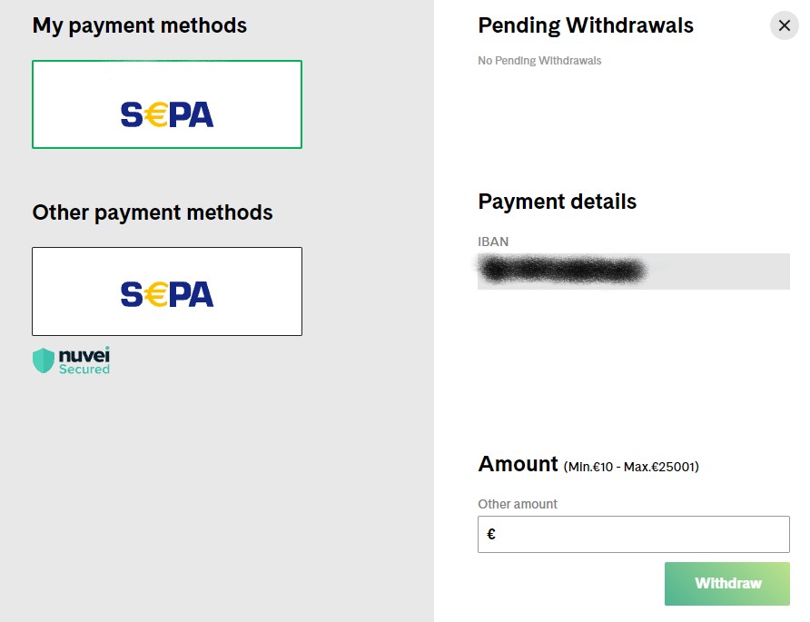
Task: Choose SEPA under Other payment methods
Action: pyautogui.click(x=167, y=291)
